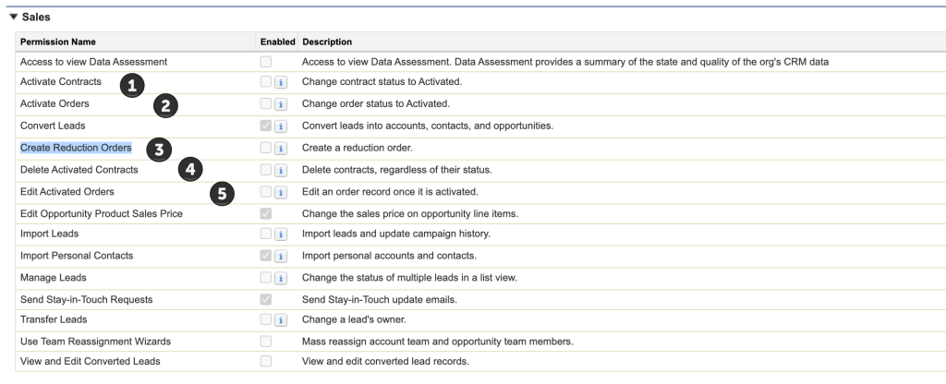Toggle Edit Opportunity Product Sales Price checkbox
946x384 pixels.
pos(266,213)
